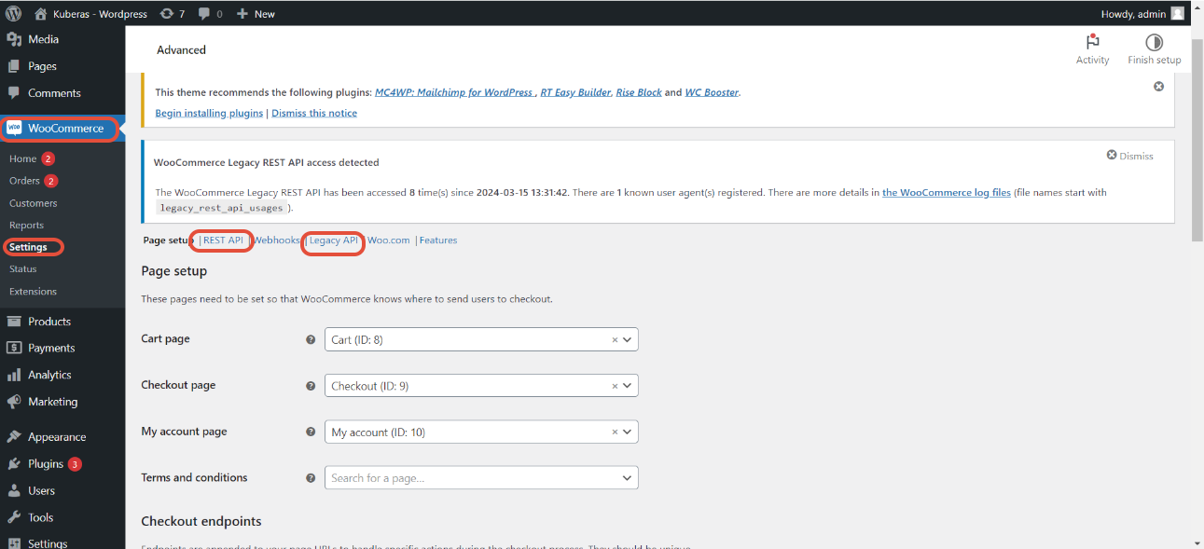Click the help icon for Checkout page
This screenshot has height=549, width=1204.
point(311,386)
